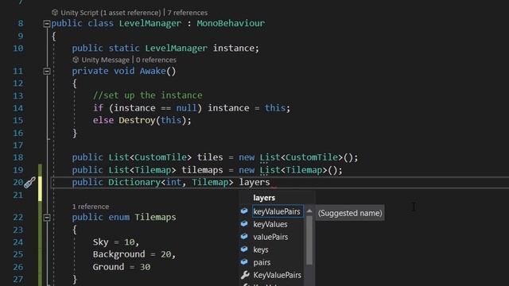The image size is (509, 286).
Task: Click the Destroy call on line 15
Action: coord(137,120)
